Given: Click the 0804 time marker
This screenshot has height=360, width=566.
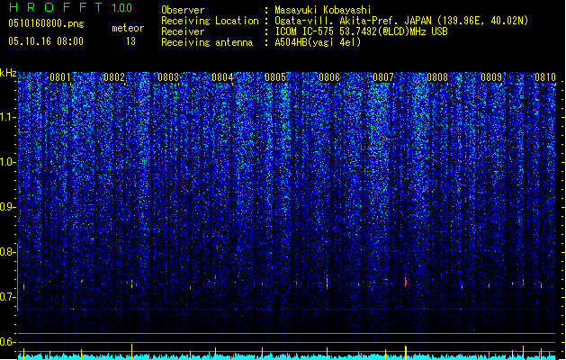Looking at the screenshot, I should 222,77.
